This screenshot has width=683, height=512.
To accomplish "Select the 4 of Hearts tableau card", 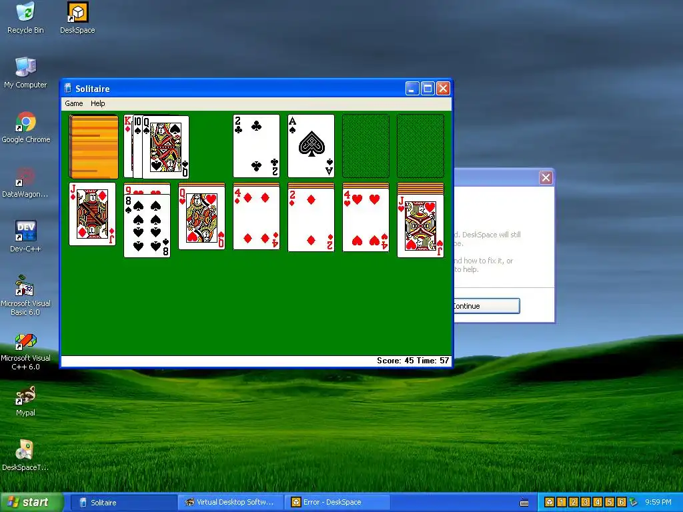I will (x=366, y=220).
